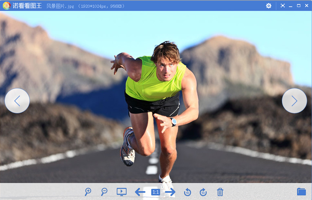
Task: Start the slideshow playback
Action: point(122,192)
